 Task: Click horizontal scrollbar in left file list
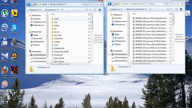60,64
